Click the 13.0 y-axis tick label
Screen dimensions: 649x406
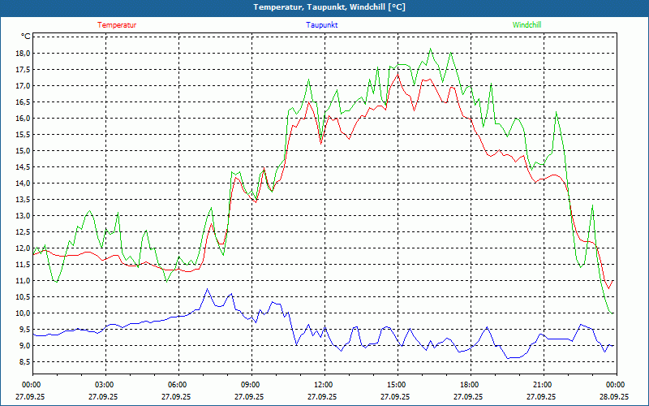[x=22, y=216]
